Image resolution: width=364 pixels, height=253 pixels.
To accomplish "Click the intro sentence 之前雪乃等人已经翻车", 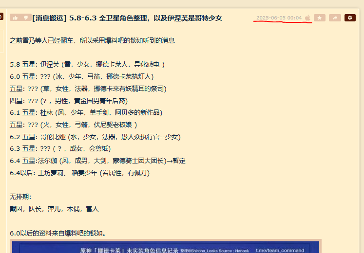I will 92,40.
